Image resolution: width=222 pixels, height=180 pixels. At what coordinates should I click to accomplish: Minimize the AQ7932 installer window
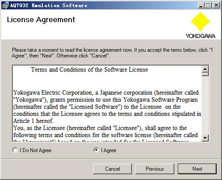(201, 5)
